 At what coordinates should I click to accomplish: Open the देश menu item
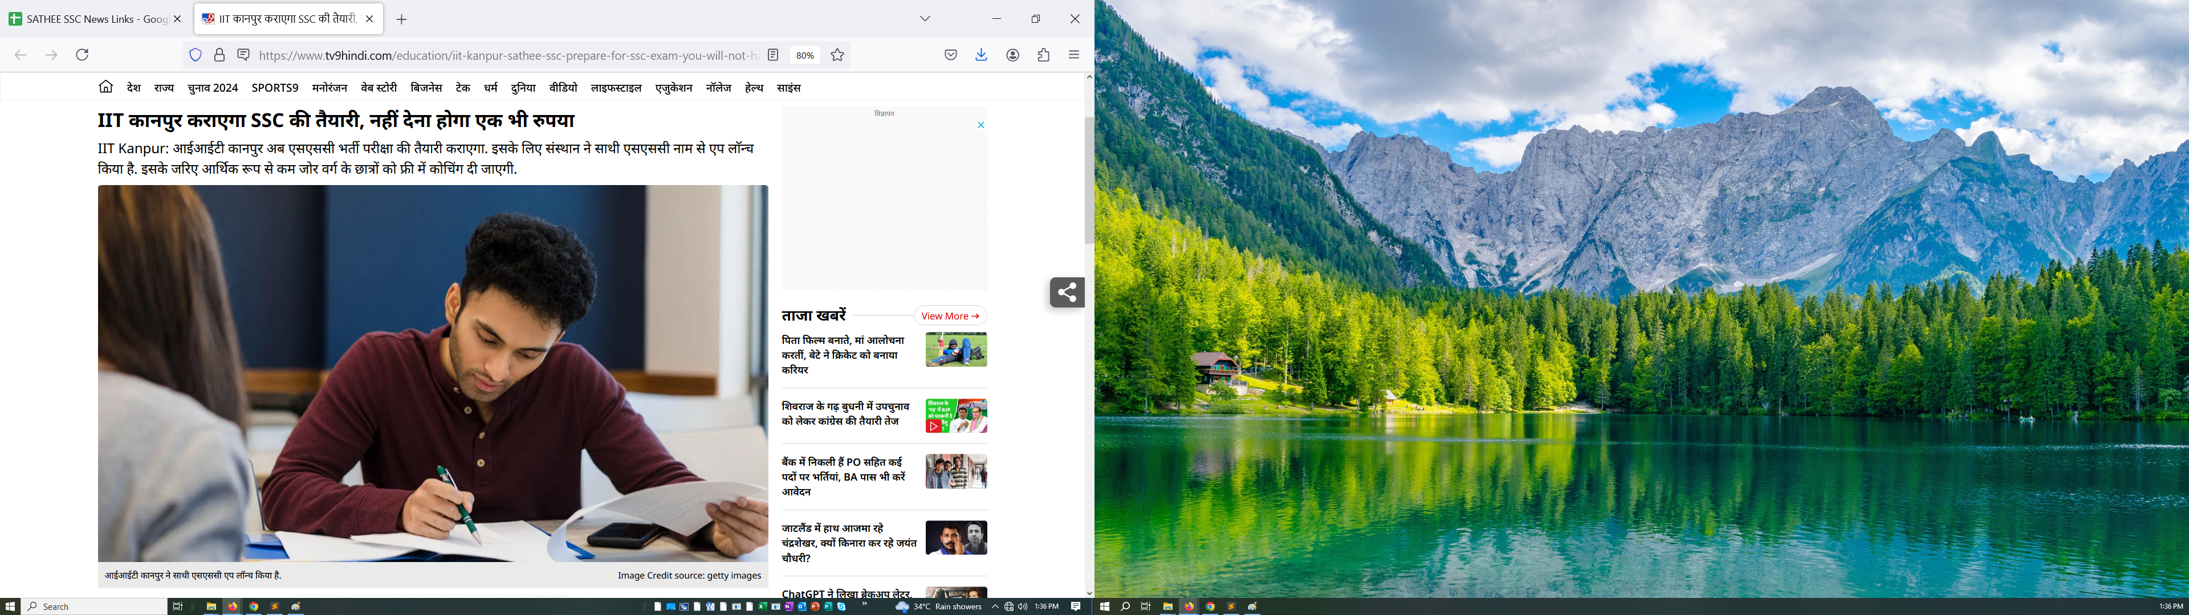(133, 88)
